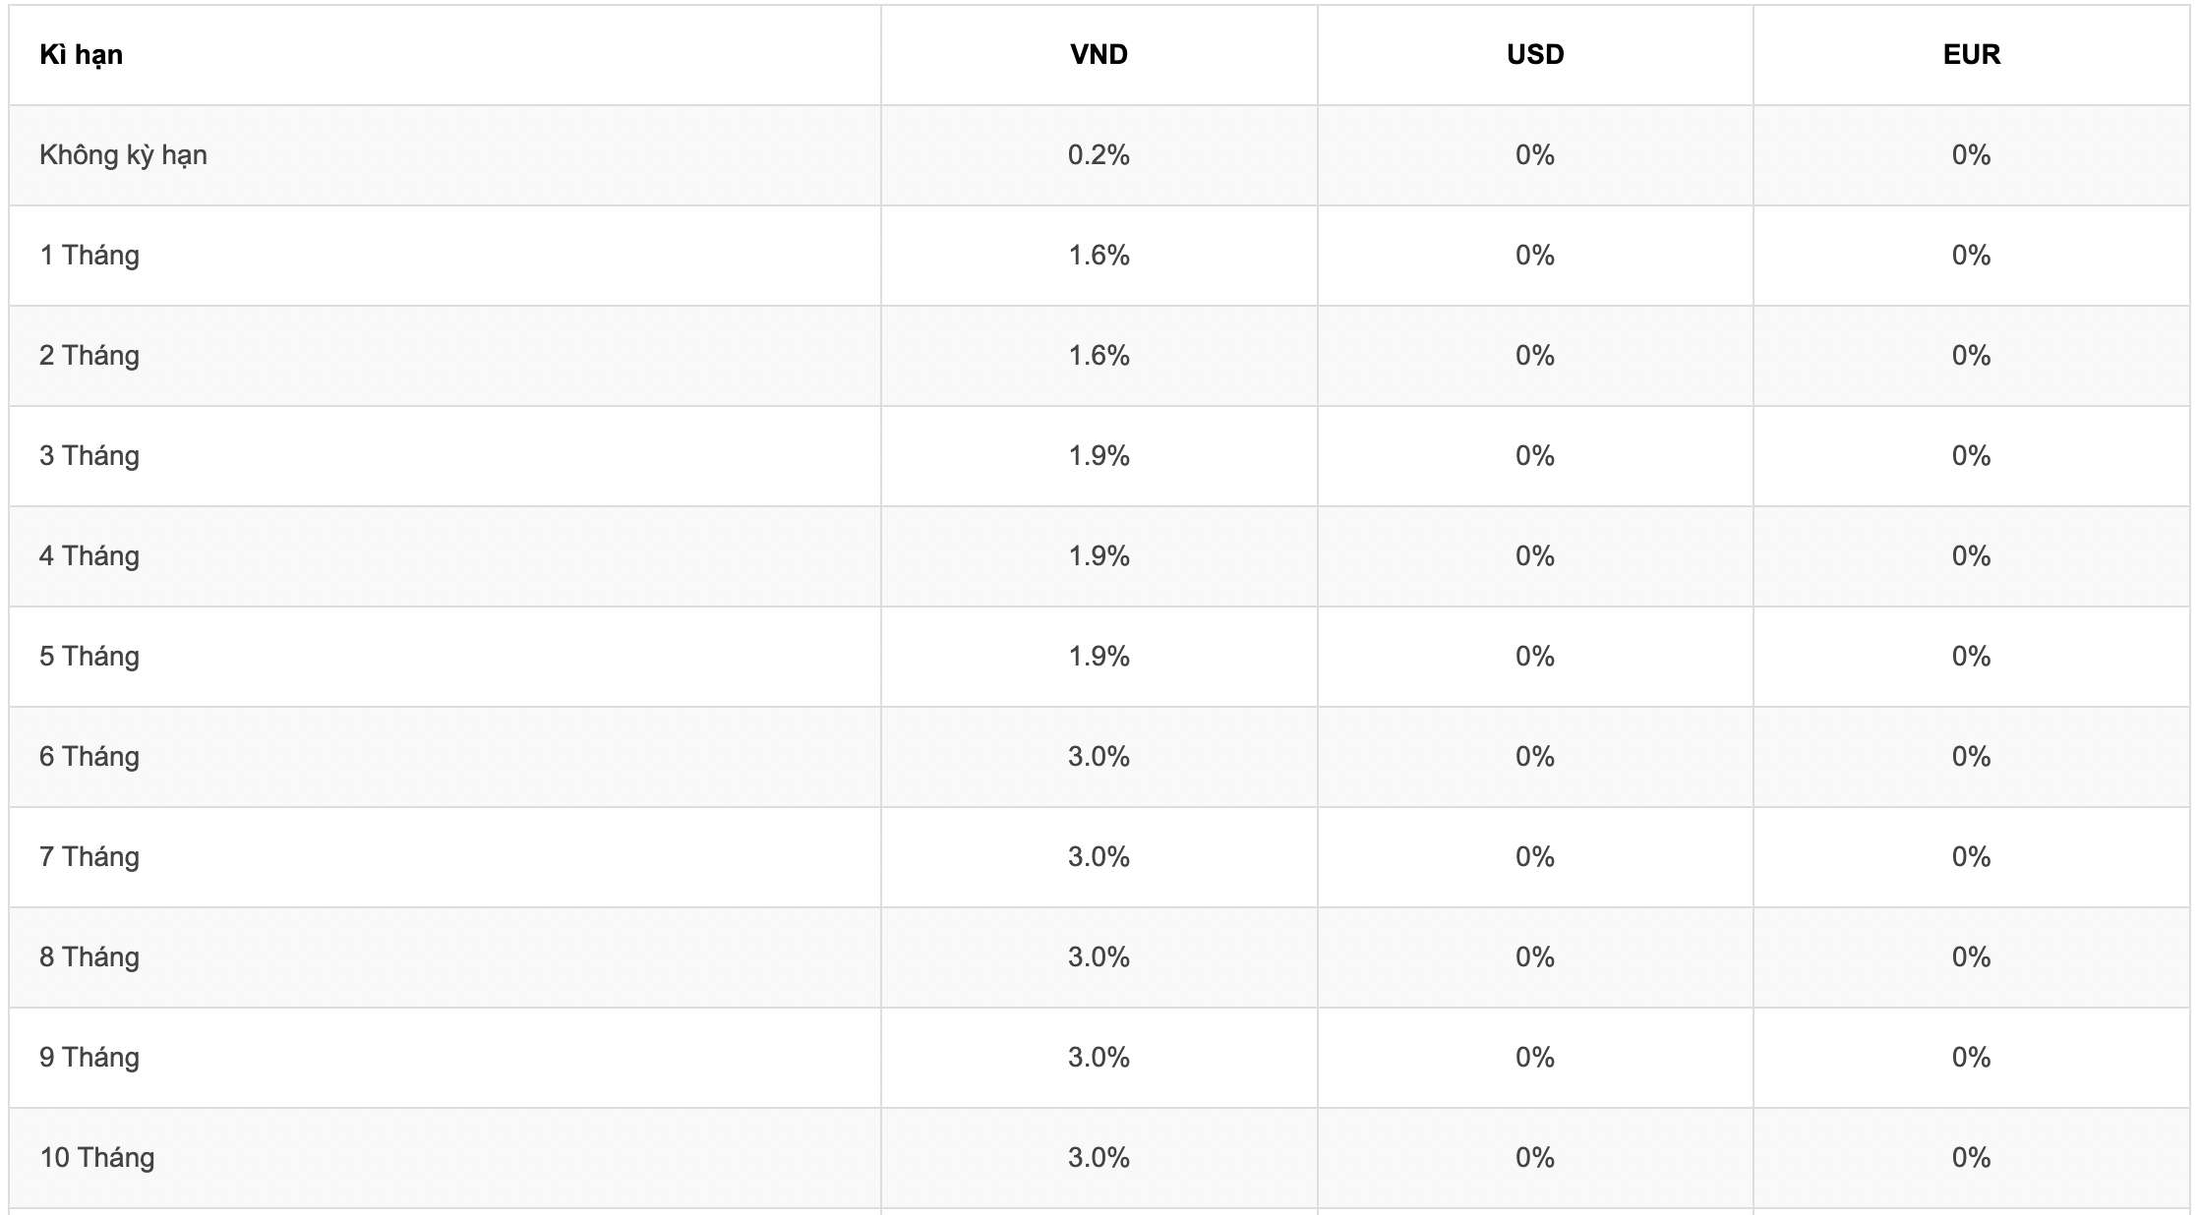Select the VND column header
This screenshot has height=1215, width=2199.
[1099, 55]
